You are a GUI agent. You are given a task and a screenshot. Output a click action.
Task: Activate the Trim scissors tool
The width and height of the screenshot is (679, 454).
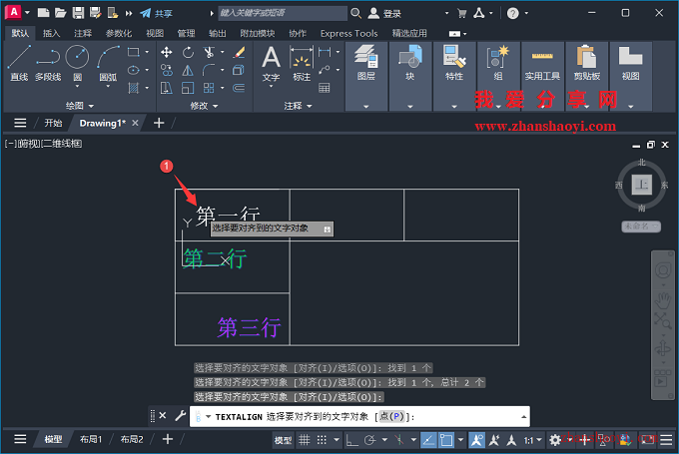click(x=209, y=52)
